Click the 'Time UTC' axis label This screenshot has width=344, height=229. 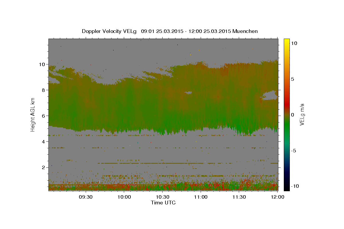(x=163, y=203)
